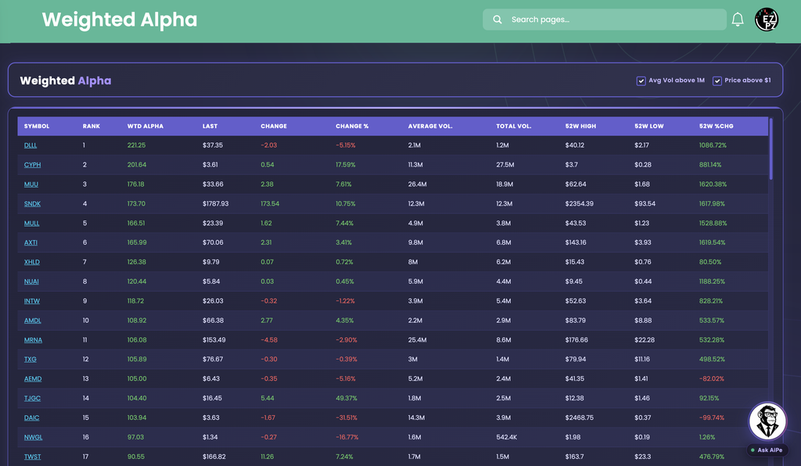801x466 pixels.
Task: Click the 27.5M total volume
Action: tap(505, 165)
